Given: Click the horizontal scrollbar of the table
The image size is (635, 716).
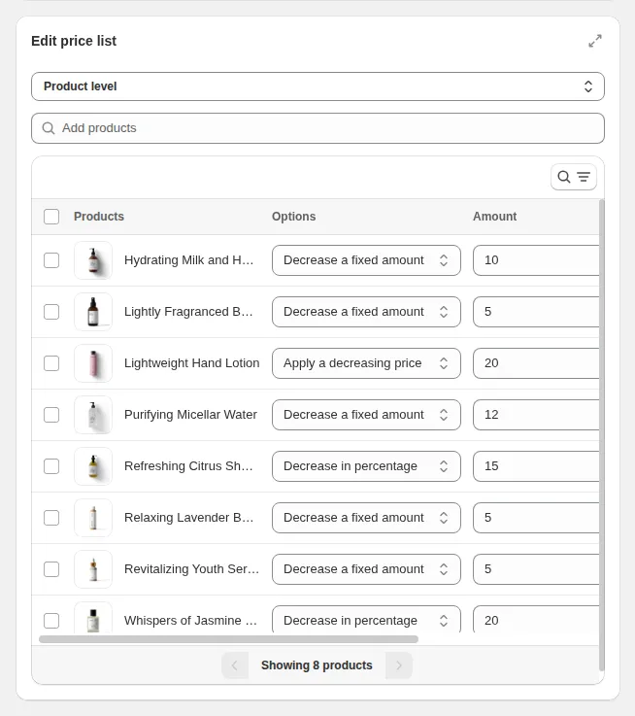Looking at the screenshot, I should tap(228, 639).
